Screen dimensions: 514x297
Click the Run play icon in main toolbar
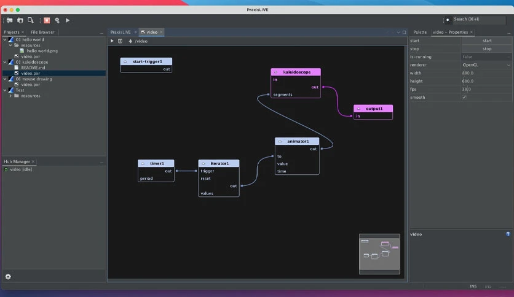click(68, 20)
